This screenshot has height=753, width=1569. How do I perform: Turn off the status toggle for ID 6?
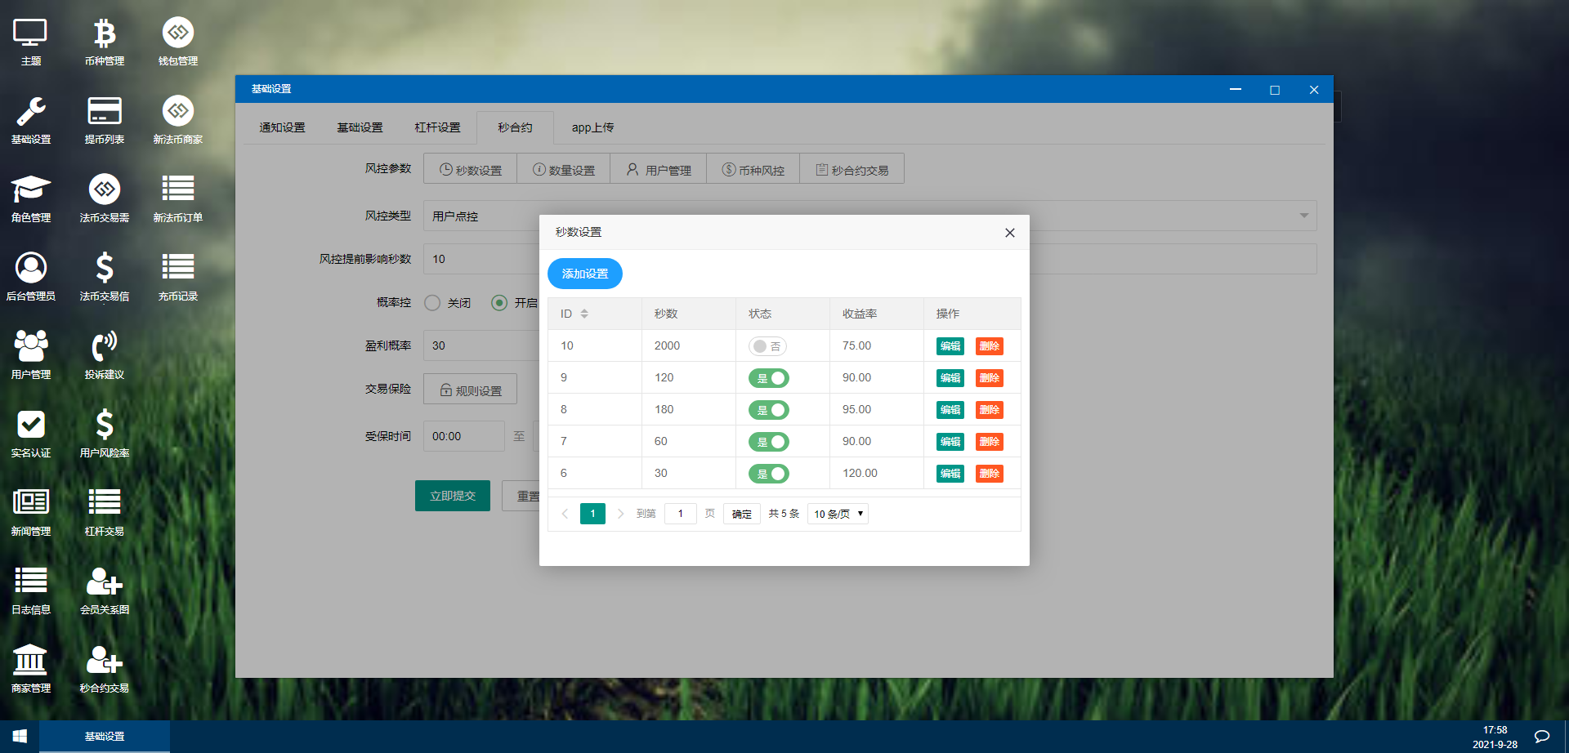tap(768, 474)
